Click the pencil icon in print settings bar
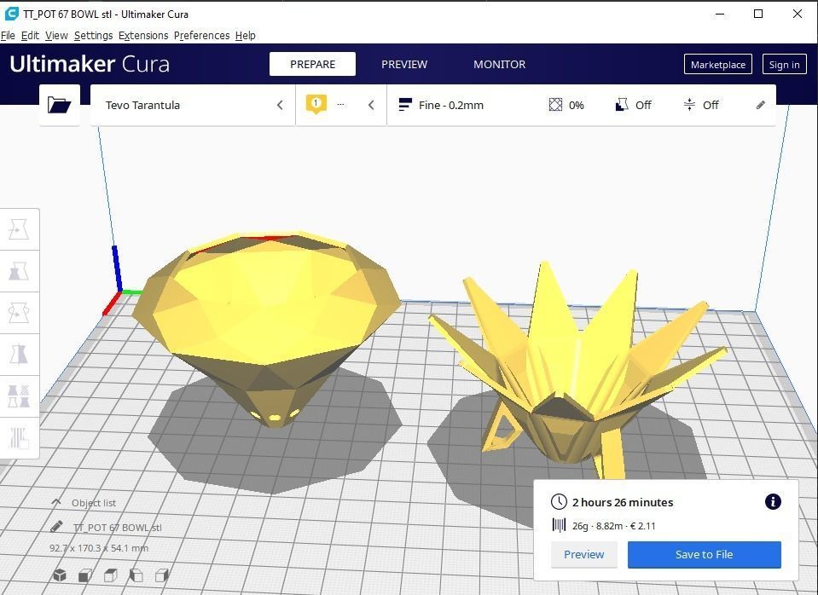Image resolution: width=818 pixels, height=595 pixels. pos(761,105)
